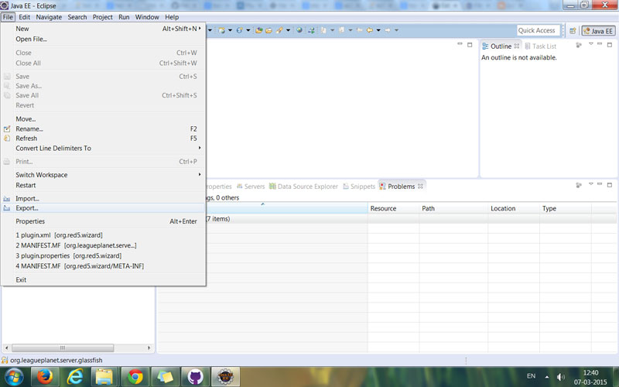
Task: Open the Help menu
Action: [x=172, y=17]
